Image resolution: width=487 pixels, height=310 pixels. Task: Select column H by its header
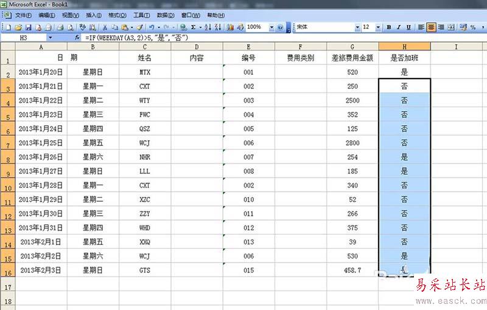(x=404, y=46)
